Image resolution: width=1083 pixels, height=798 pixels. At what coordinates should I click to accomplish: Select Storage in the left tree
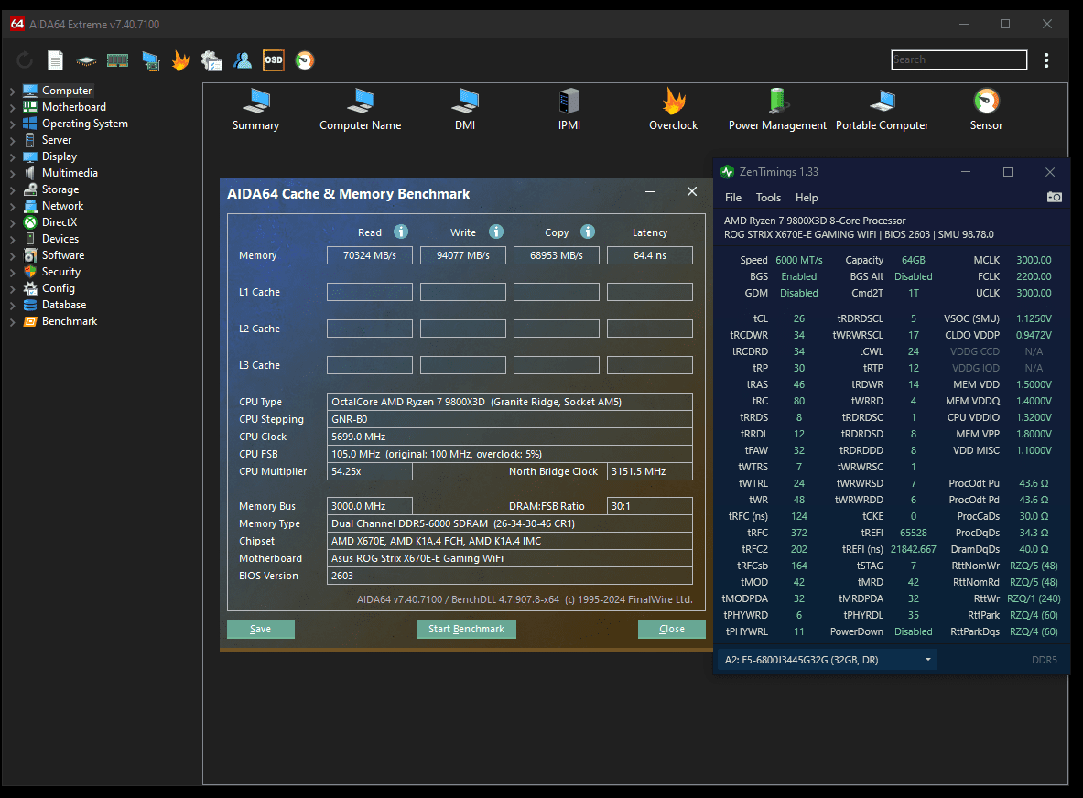point(60,189)
